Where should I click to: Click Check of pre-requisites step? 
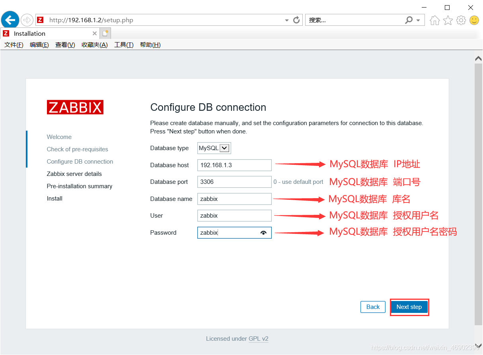[x=78, y=149]
